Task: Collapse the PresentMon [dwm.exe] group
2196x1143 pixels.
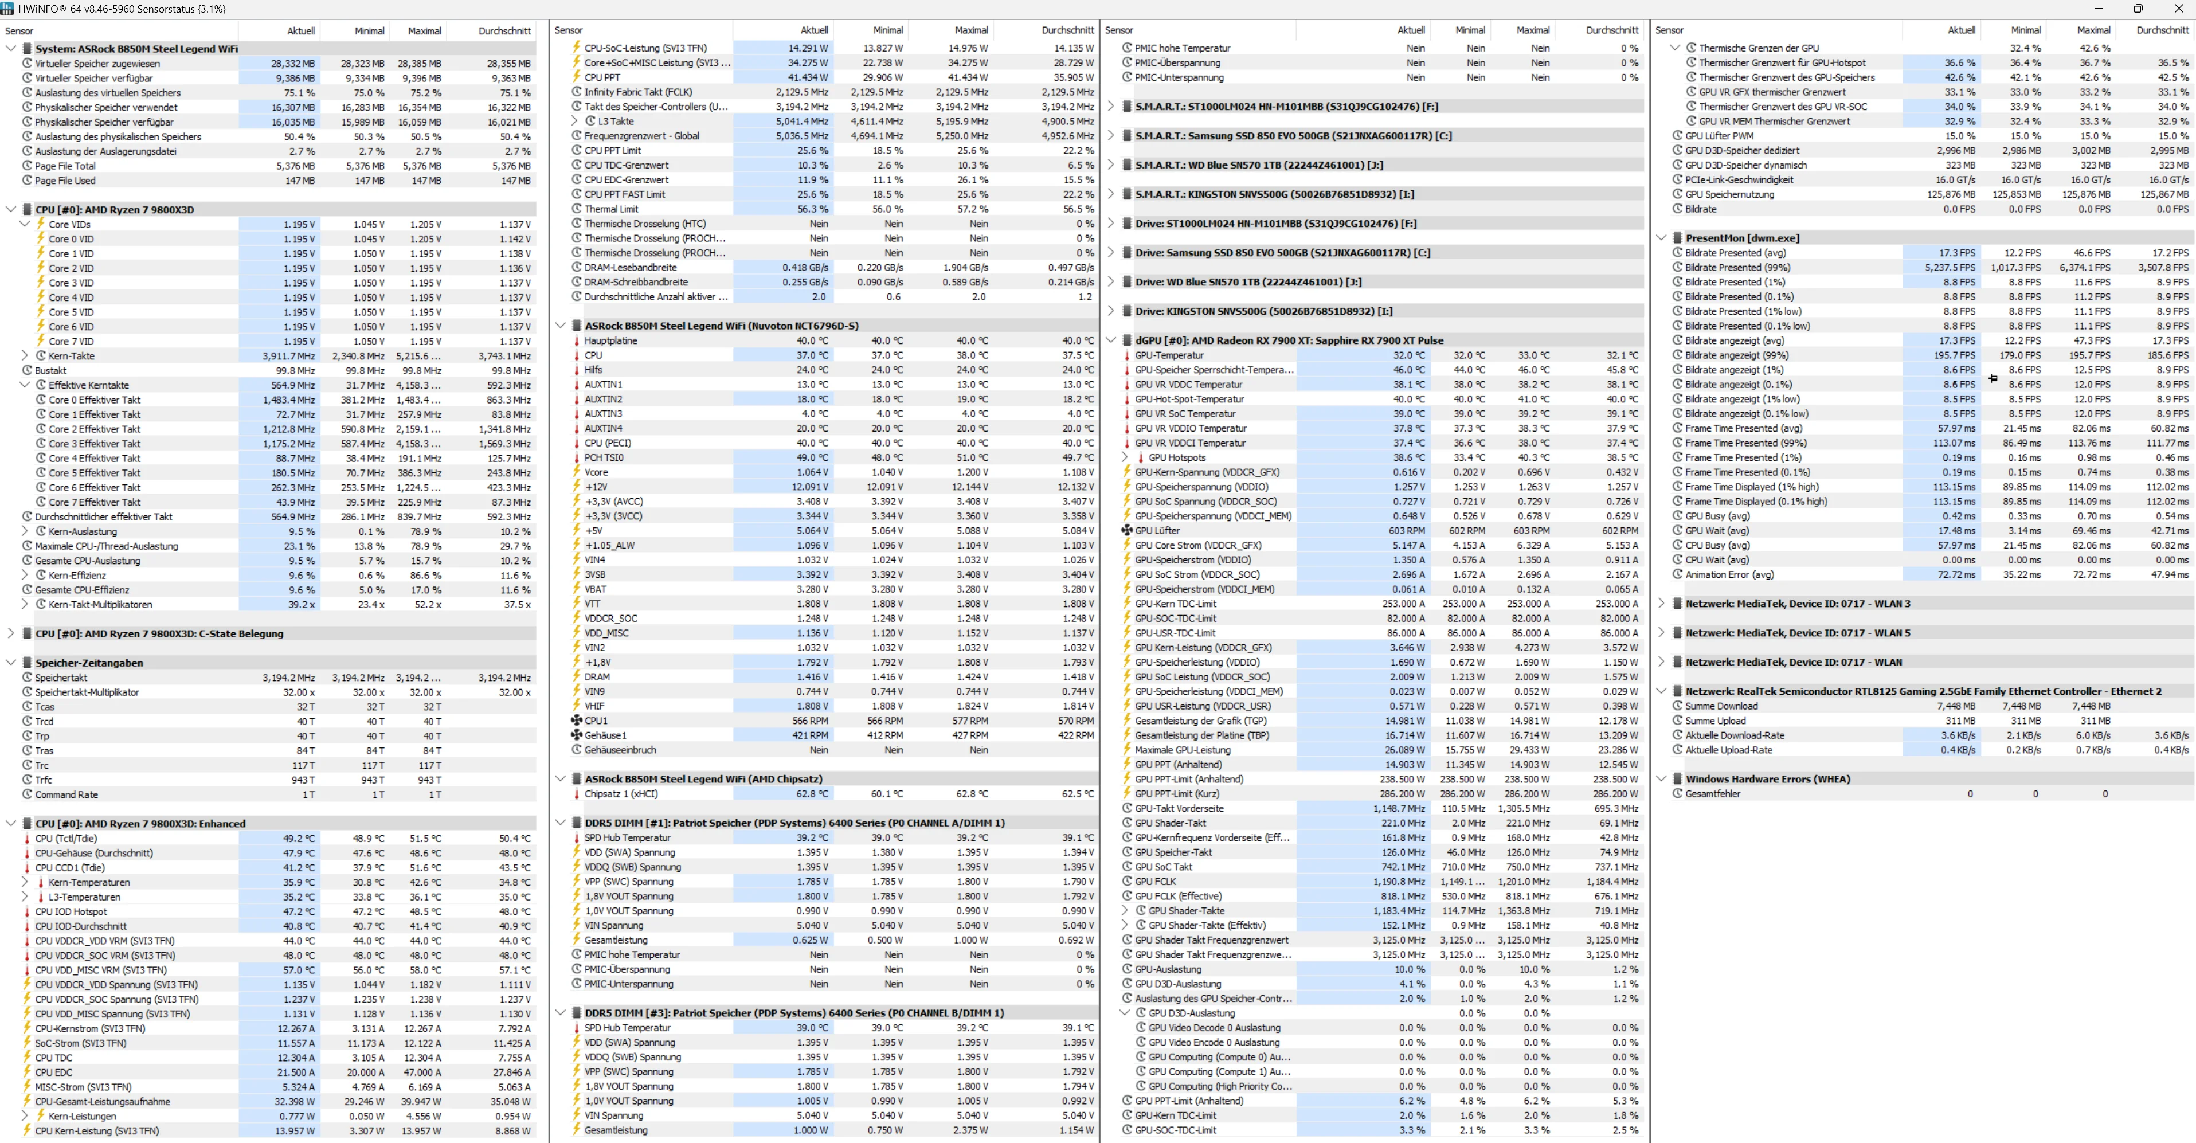Action: pos(1662,238)
